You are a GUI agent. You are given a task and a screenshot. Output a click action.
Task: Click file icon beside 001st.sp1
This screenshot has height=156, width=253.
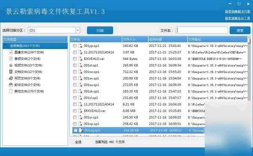(80, 65)
